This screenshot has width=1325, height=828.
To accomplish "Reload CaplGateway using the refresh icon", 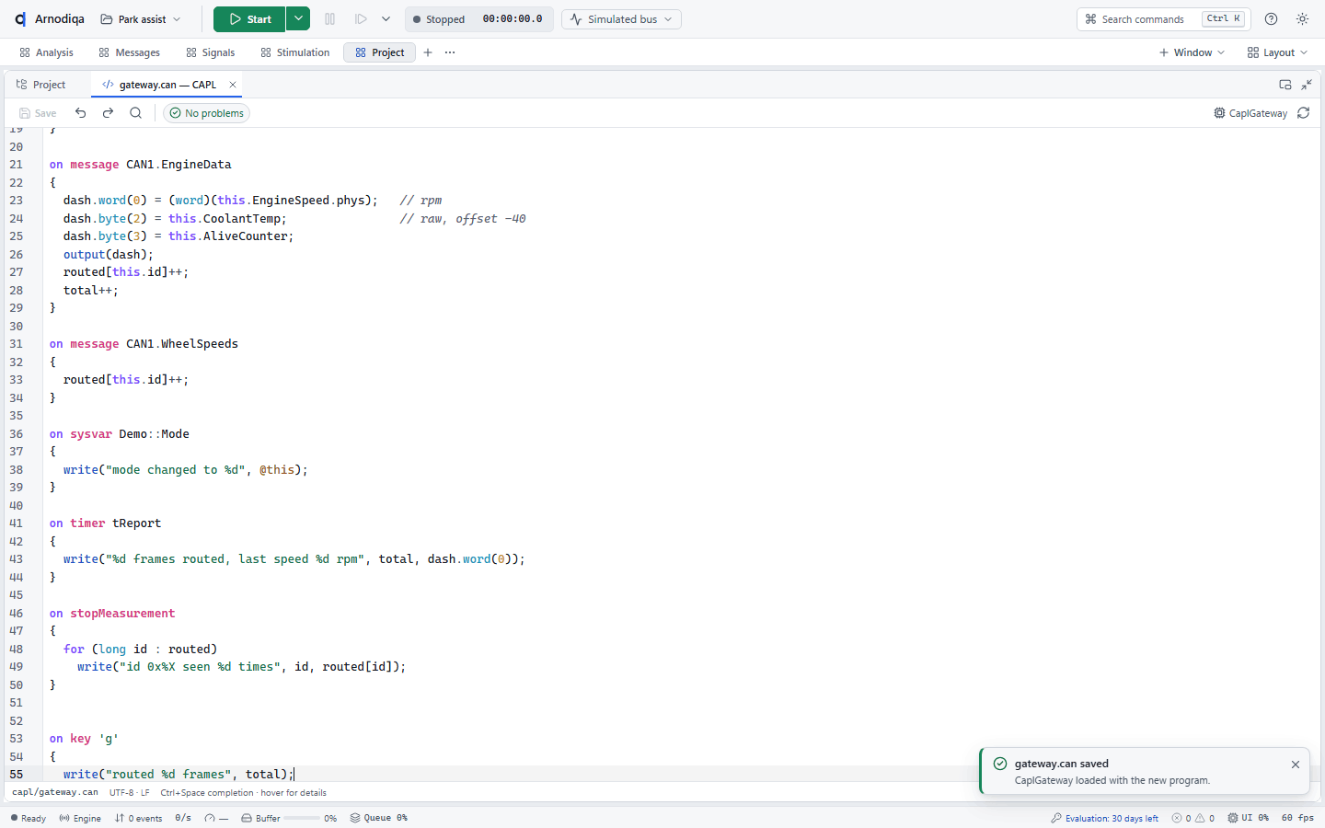I will click(1303, 113).
